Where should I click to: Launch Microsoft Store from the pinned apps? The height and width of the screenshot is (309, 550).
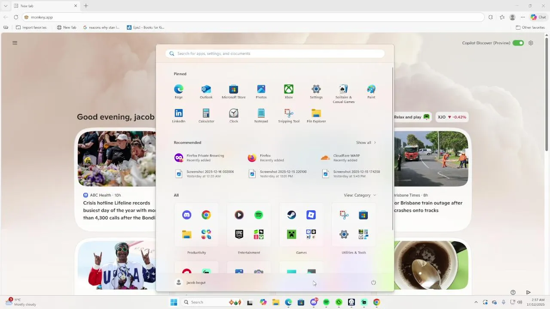click(234, 91)
